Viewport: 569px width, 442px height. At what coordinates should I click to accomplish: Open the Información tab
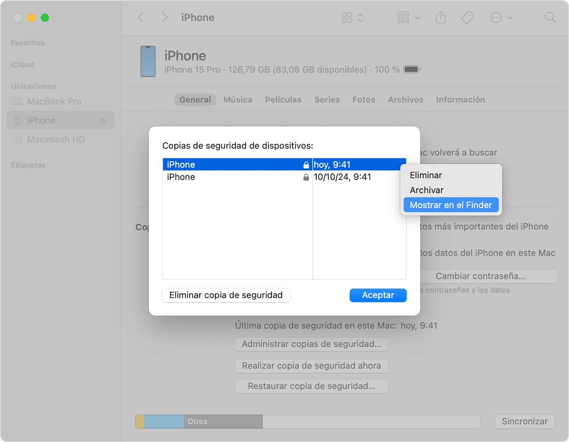tap(460, 100)
